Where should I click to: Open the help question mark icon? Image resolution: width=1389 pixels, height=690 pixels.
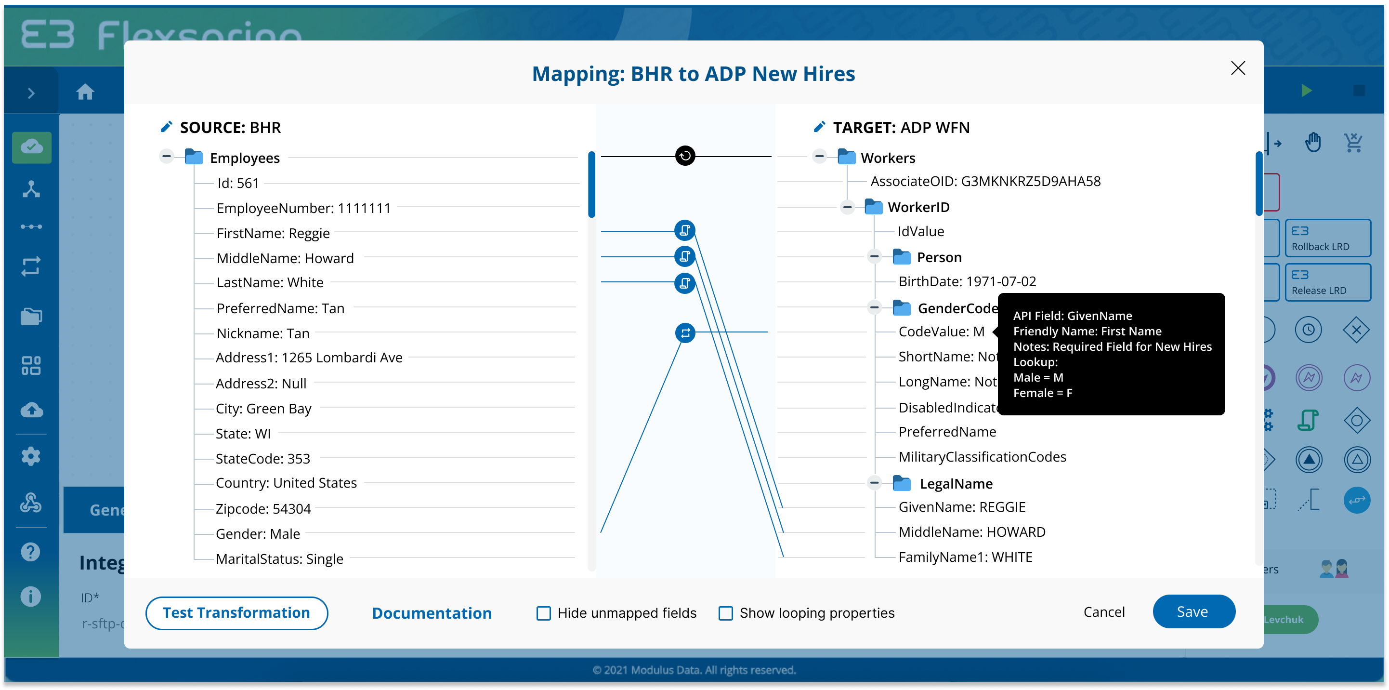(31, 551)
